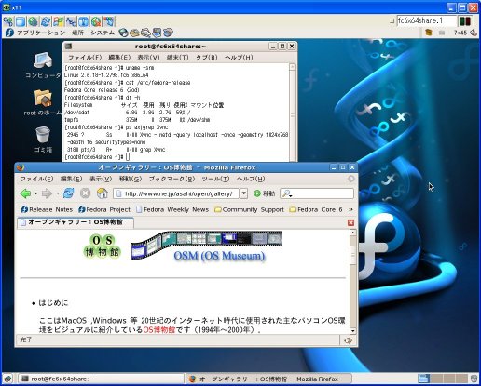Select the オープンギャラリー:OS博物館 Firefox tab
Viewport: 481px width, 386px height.
76,222
